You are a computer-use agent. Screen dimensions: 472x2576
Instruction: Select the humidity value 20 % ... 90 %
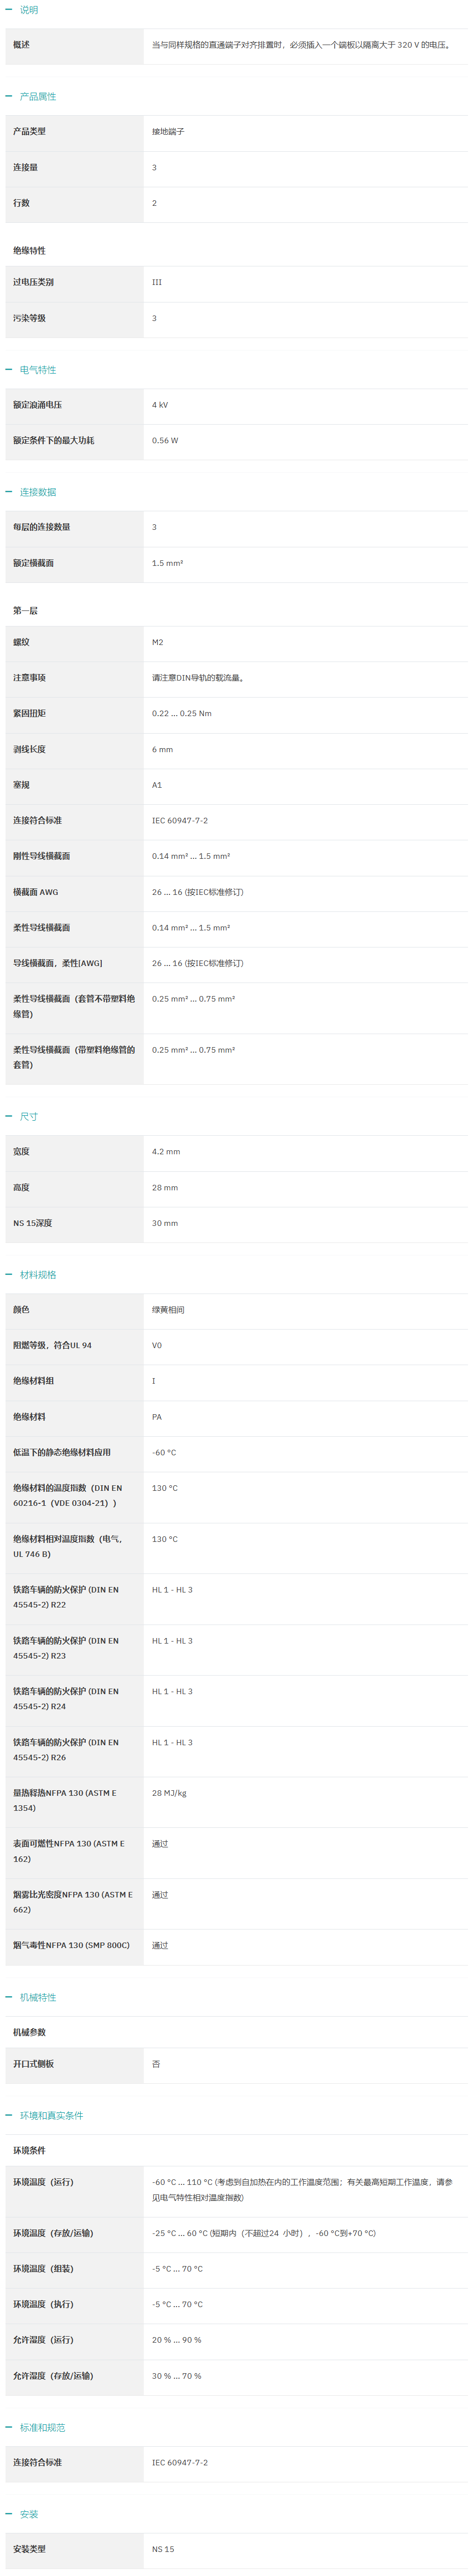tap(176, 2340)
